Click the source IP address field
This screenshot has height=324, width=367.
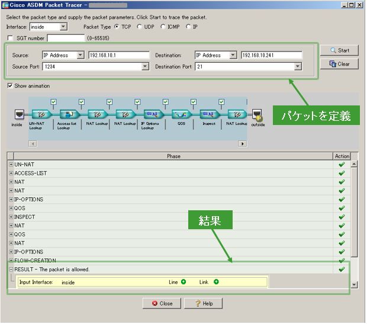click(x=120, y=55)
